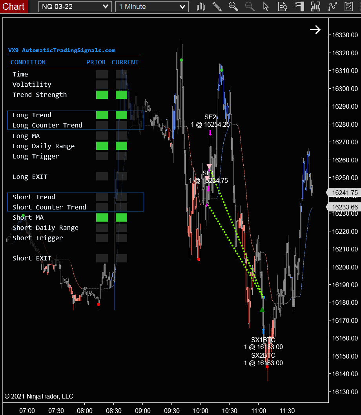Select the pointer cursor tool

(x=266, y=6)
